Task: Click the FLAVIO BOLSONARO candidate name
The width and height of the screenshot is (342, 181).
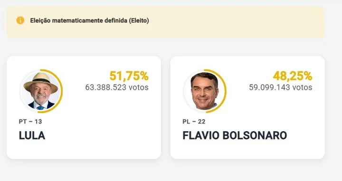Action: (x=235, y=135)
